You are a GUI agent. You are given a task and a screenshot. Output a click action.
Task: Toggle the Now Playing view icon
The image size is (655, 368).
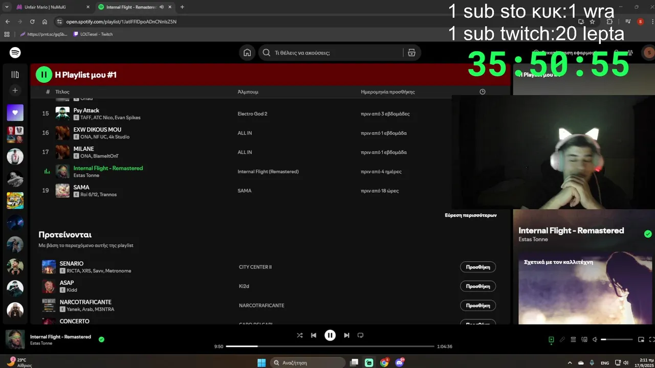coord(551,339)
